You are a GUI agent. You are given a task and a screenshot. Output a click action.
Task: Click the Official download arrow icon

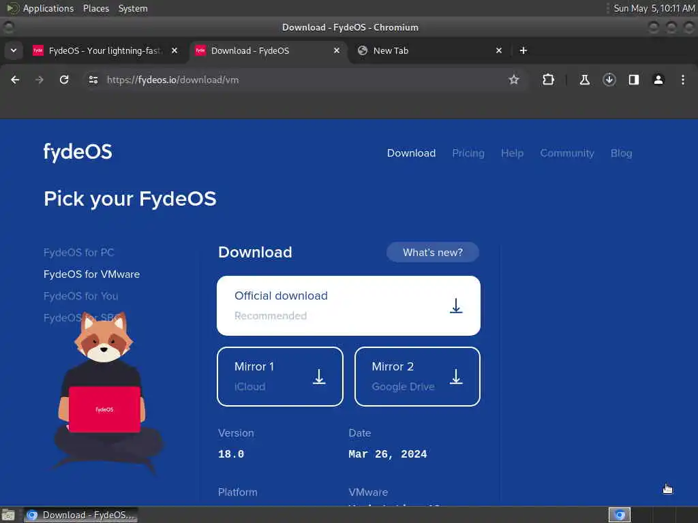click(456, 306)
